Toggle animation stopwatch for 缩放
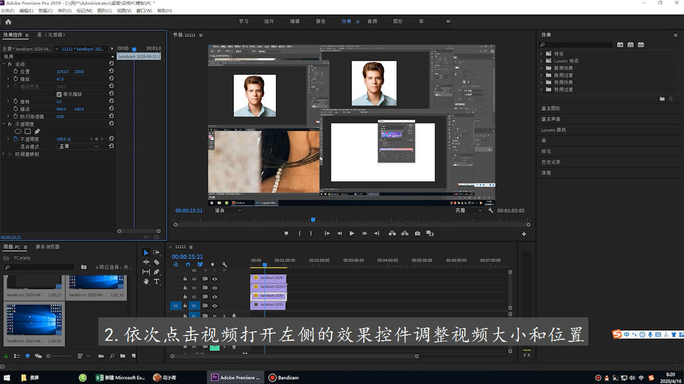 coord(15,78)
